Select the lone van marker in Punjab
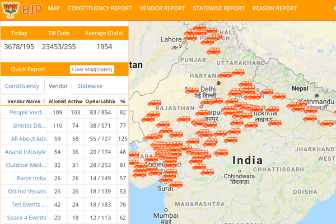The image size is (336, 224). pyautogui.click(x=213, y=51)
